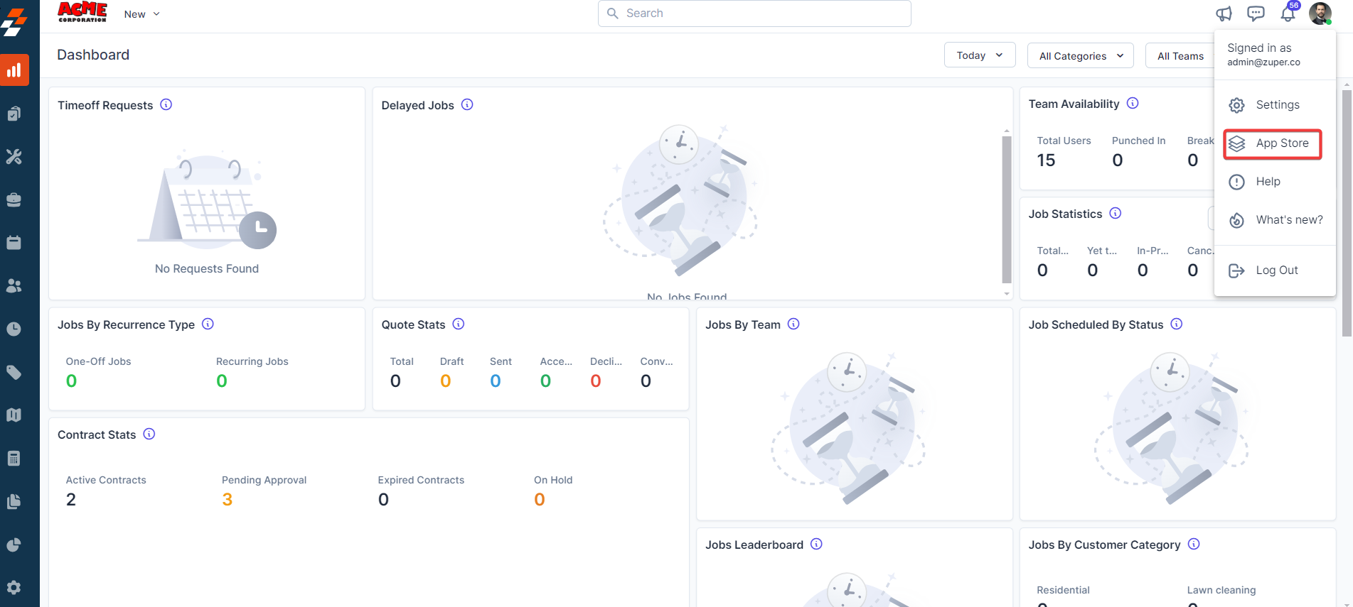Click the main page vertical scrollbar

click(1347, 213)
